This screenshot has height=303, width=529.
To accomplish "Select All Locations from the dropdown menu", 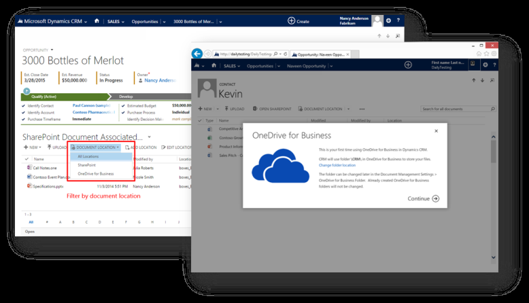I will point(101,156).
